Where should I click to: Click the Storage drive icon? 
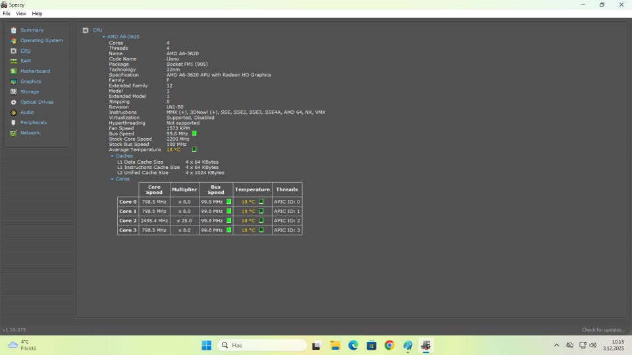coord(13,92)
